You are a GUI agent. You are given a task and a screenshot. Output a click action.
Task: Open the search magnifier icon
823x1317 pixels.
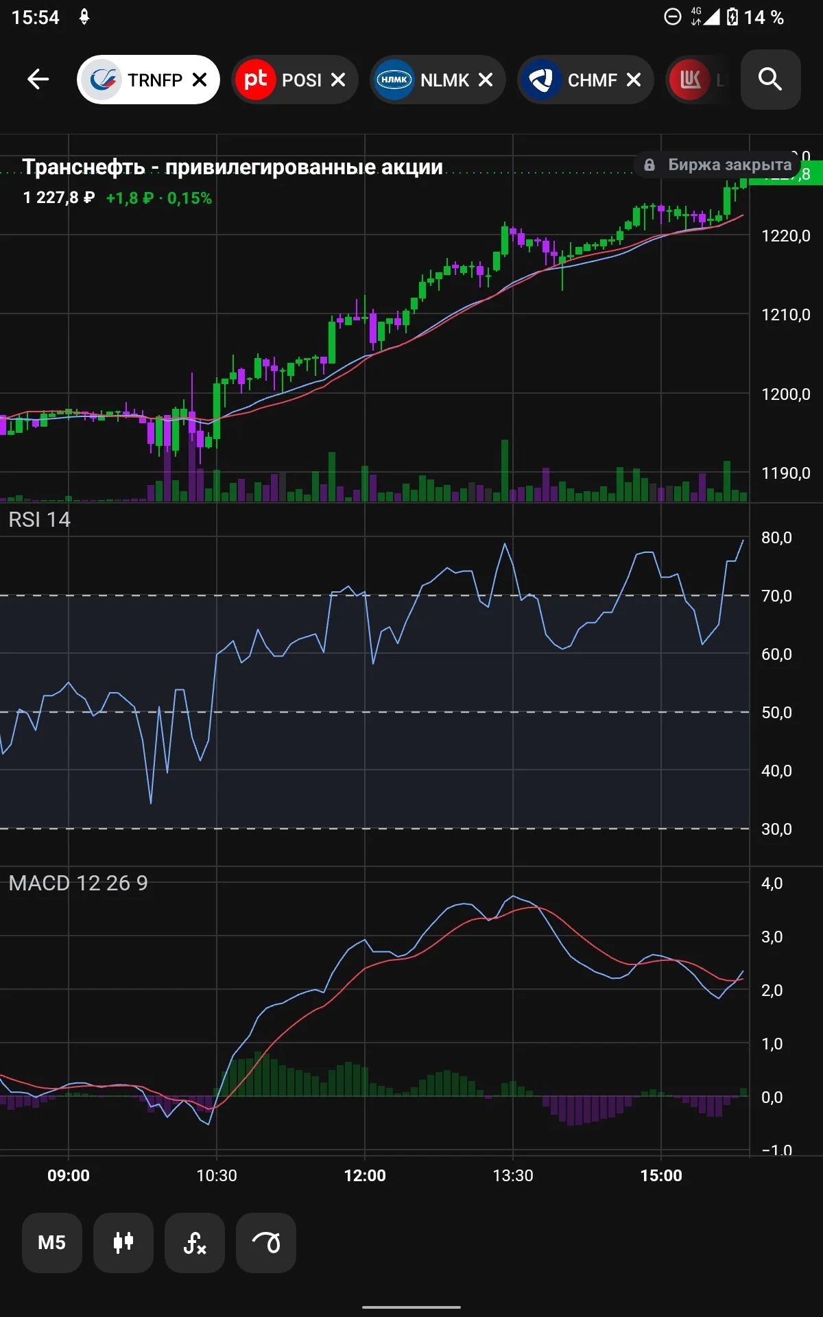coord(770,80)
